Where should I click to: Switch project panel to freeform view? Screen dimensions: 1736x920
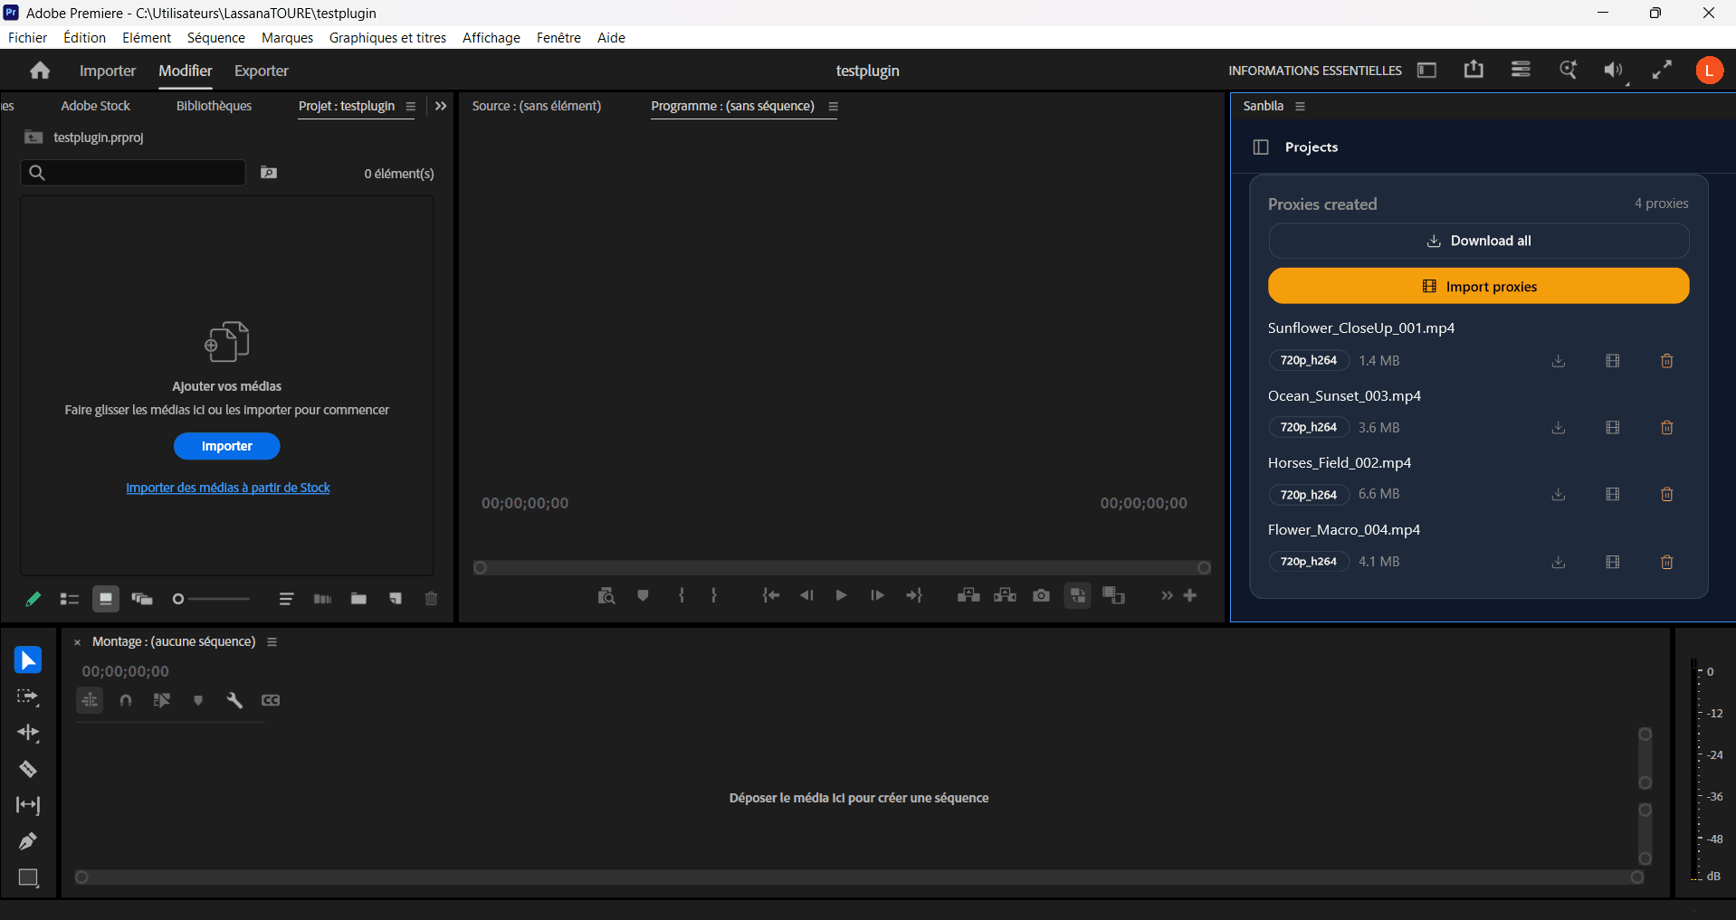pyautogui.click(x=142, y=599)
